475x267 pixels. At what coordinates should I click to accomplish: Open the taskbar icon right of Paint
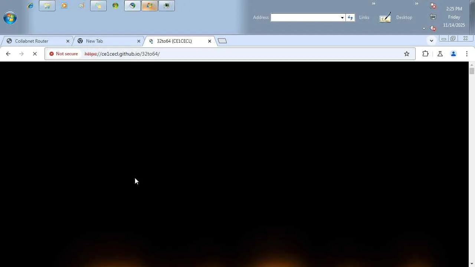(98, 6)
